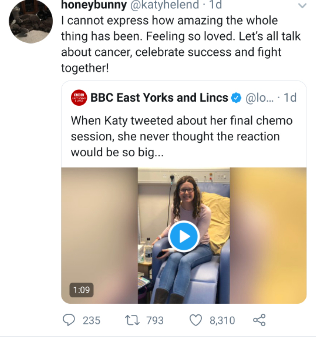316x339 pixels.
Task: Expand the tweet options chevron
Action: tap(302, 6)
